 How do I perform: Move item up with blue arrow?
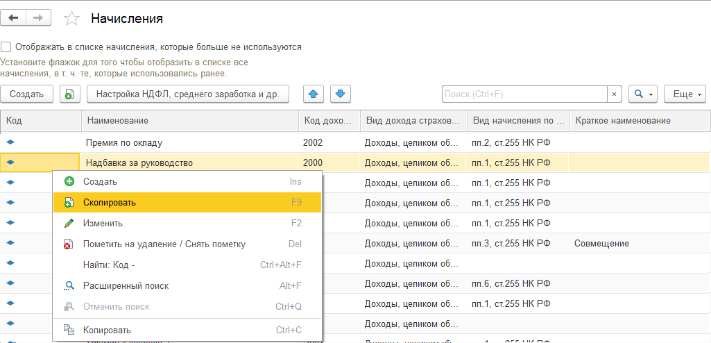point(315,94)
